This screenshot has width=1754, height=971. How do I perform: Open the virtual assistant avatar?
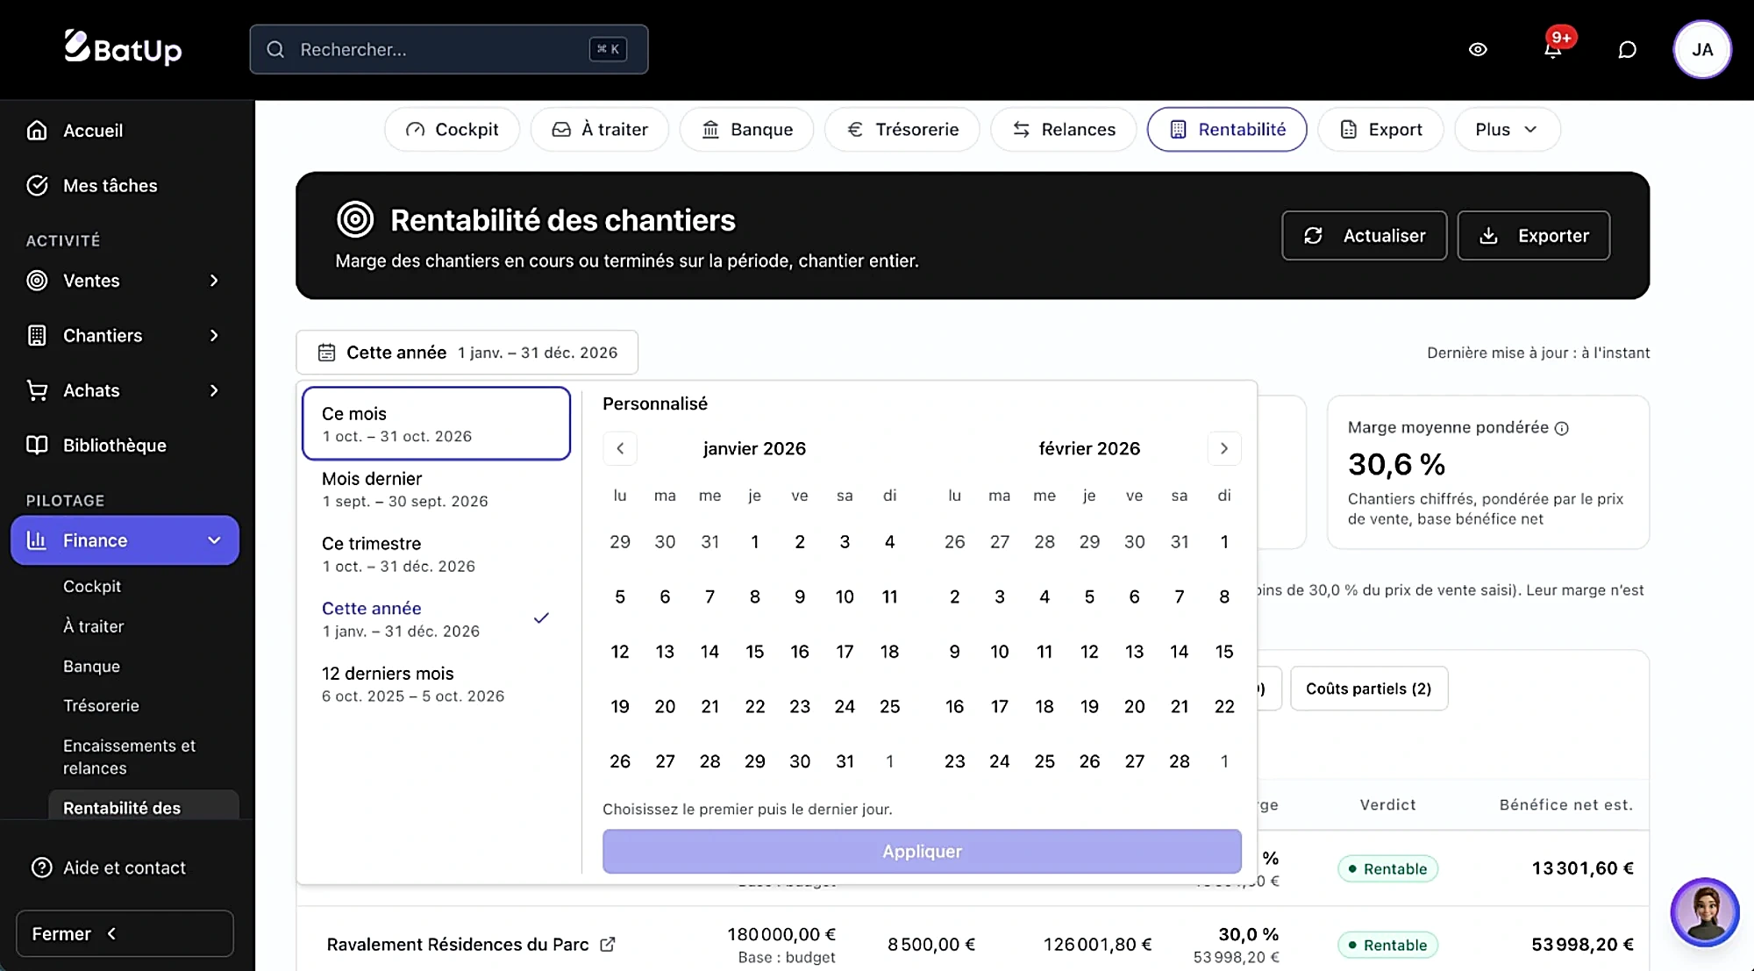click(1704, 912)
